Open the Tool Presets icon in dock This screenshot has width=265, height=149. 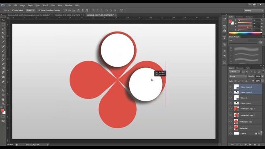tap(224, 62)
